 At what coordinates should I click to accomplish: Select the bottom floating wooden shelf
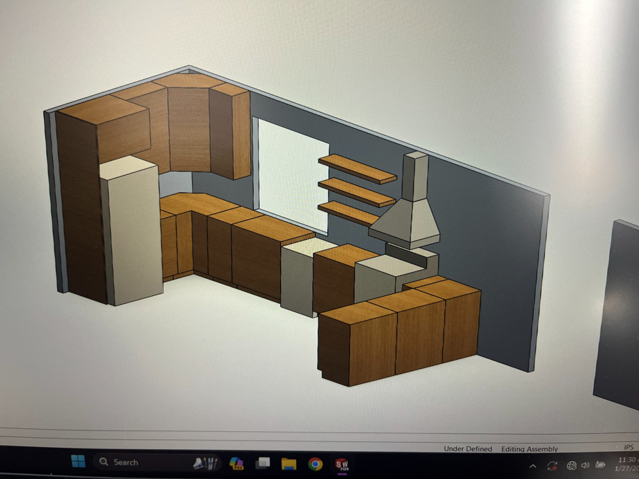348,214
